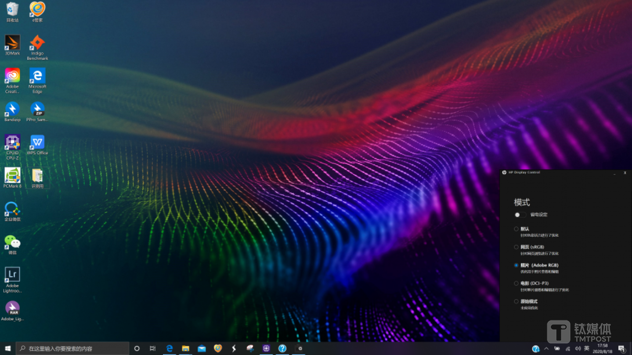This screenshot has height=355, width=632.
Task: Click the battery icon in the tray
Action: [x=557, y=348]
